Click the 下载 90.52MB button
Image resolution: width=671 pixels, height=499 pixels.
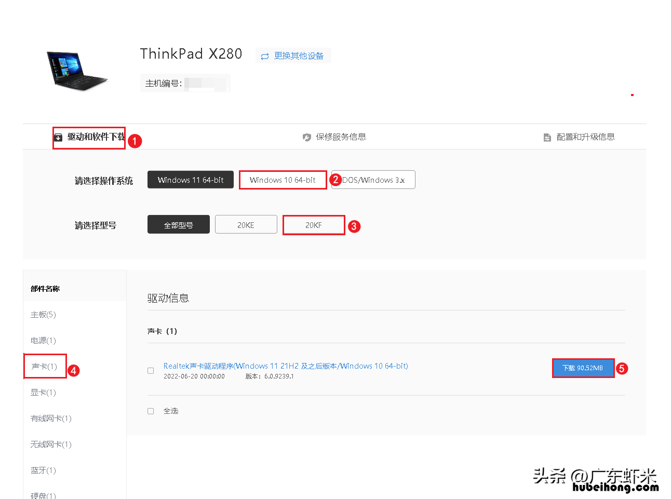[x=583, y=368]
